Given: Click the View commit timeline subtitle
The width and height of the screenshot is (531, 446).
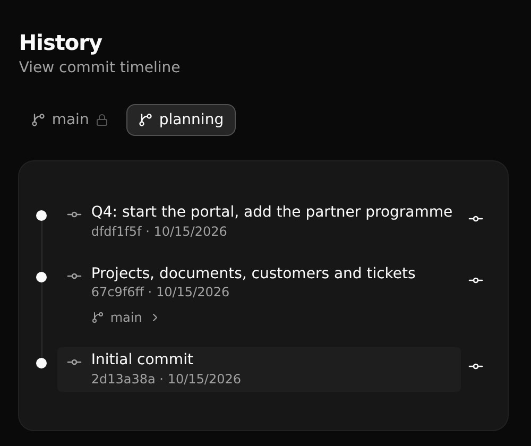Looking at the screenshot, I should pyautogui.click(x=100, y=67).
